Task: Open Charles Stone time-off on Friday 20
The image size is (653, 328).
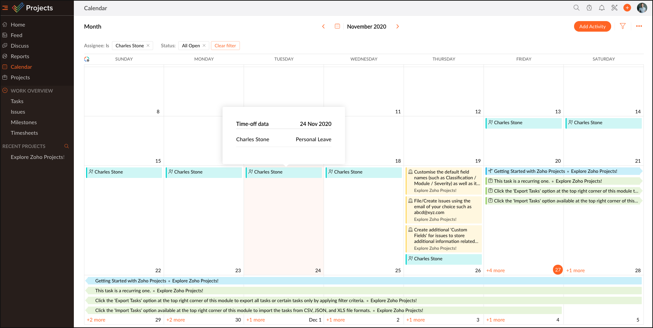Action: (524, 123)
